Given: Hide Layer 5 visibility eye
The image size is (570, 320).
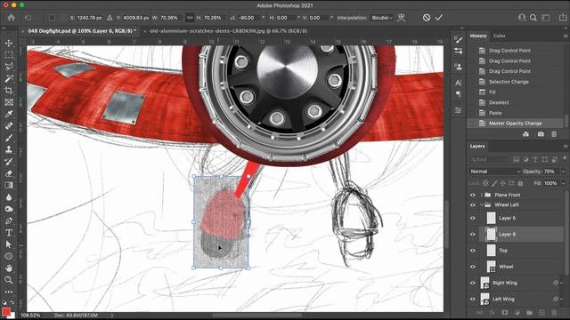Looking at the screenshot, I should (x=473, y=218).
